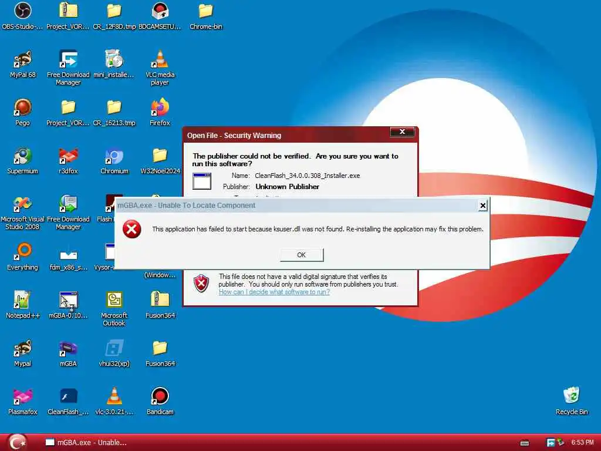Click the CleanFlash_34.0.0.308_Installer.exe file name
The image size is (601, 451).
click(308, 176)
